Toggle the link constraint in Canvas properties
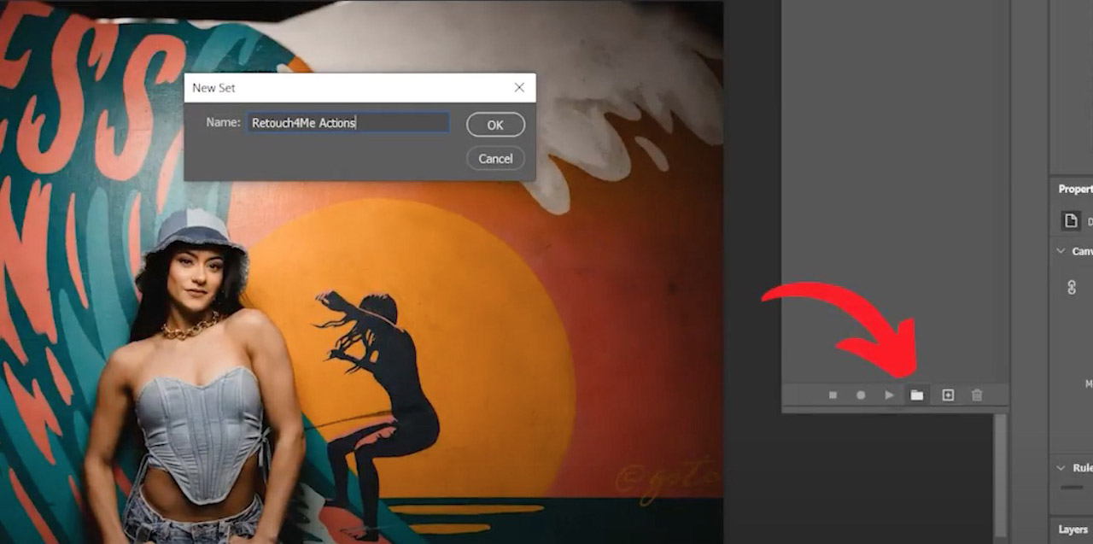Viewport: 1093px width, 544px height. tap(1073, 289)
